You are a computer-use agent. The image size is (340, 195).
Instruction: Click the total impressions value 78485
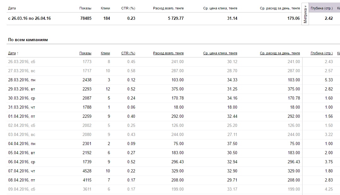86,19
